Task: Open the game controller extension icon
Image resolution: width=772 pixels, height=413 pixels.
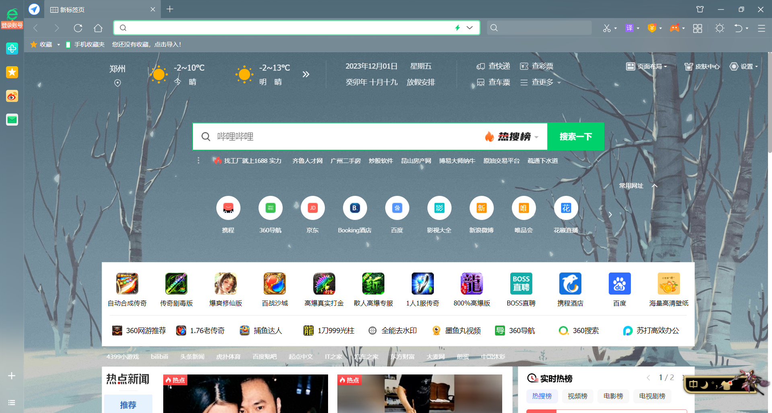Action: (674, 28)
